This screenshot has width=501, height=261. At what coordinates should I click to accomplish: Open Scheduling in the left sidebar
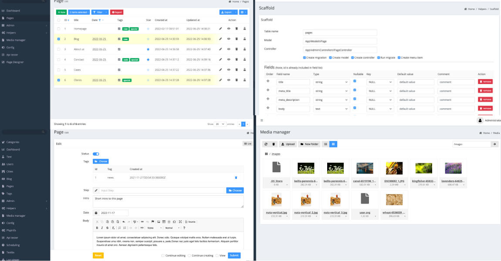pyautogui.click(x=13, y=245)
